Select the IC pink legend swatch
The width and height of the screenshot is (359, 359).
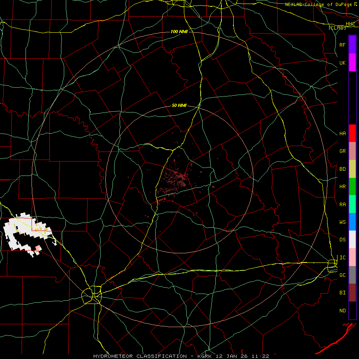pyautogui.click(x=352, y=257)
